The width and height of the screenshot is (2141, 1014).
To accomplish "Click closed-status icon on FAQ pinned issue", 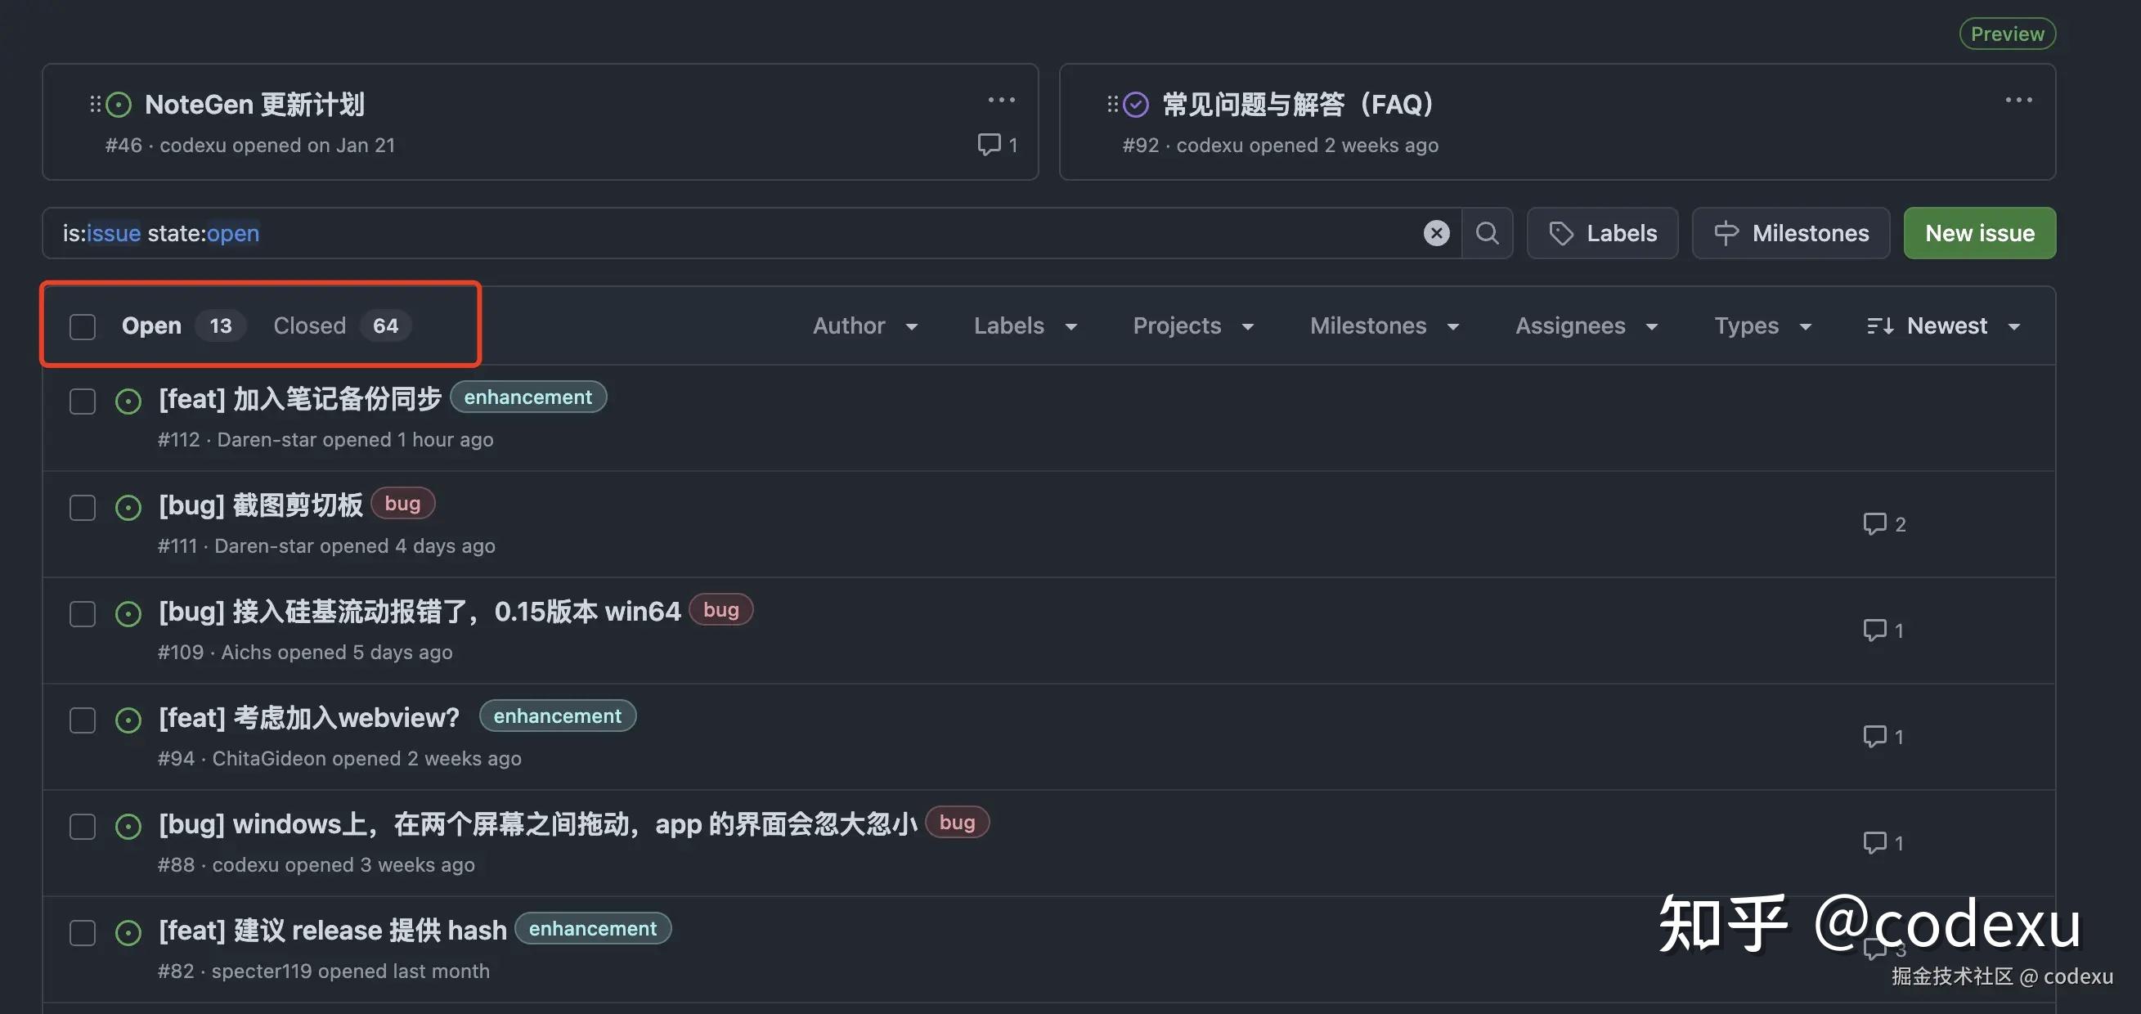I will coord(1136,105).
